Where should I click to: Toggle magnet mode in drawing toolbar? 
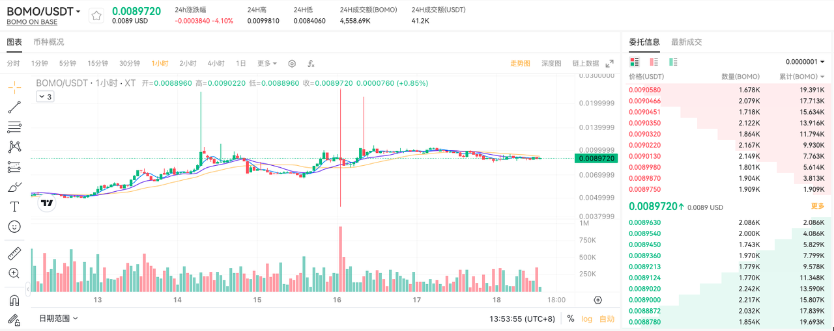point(14,300)
